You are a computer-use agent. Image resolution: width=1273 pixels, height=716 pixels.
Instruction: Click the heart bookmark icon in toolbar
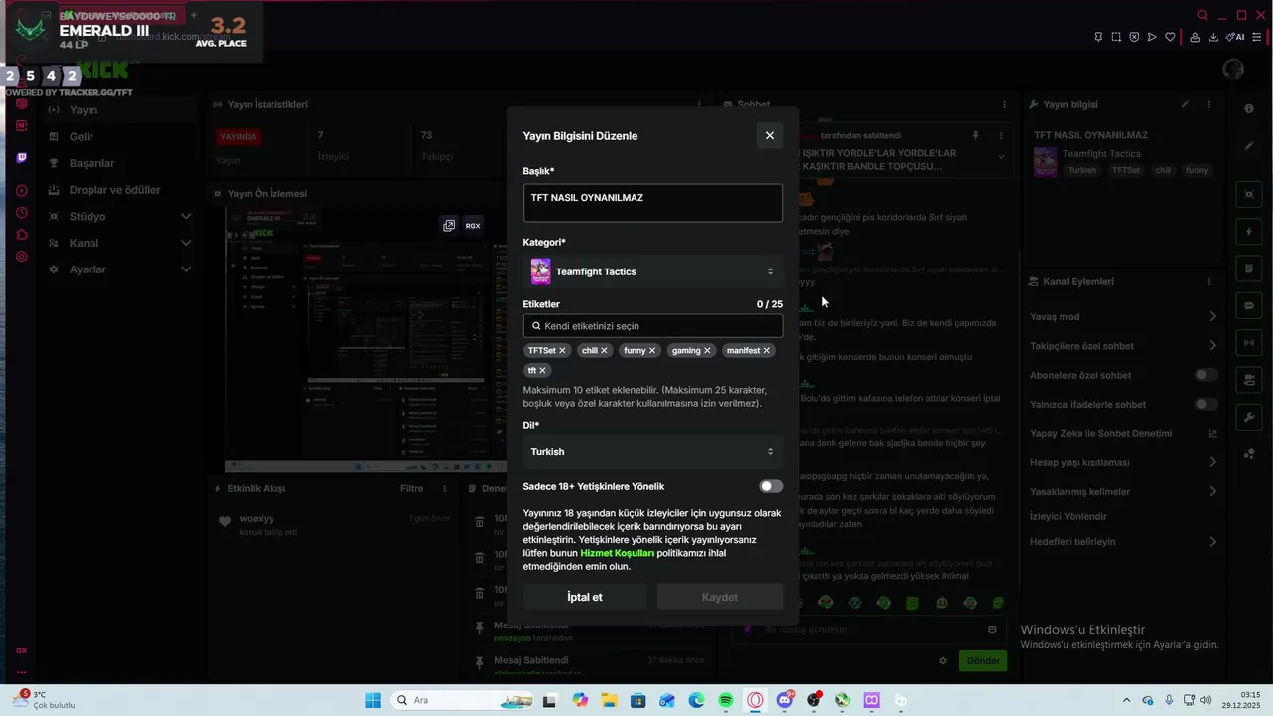coord(1170,38)
